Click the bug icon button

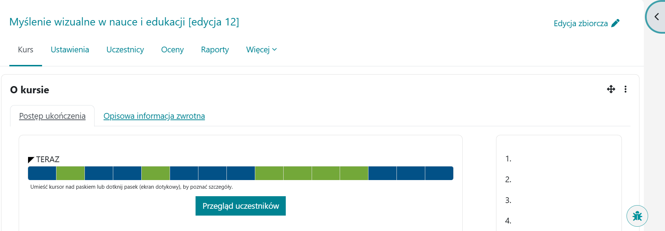tap(637, 216)
